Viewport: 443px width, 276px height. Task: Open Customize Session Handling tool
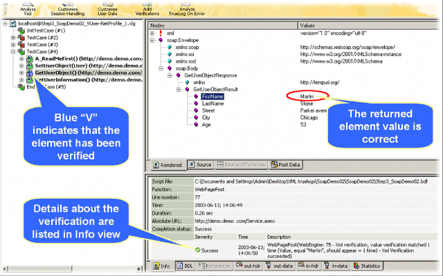tap(69, 7)
